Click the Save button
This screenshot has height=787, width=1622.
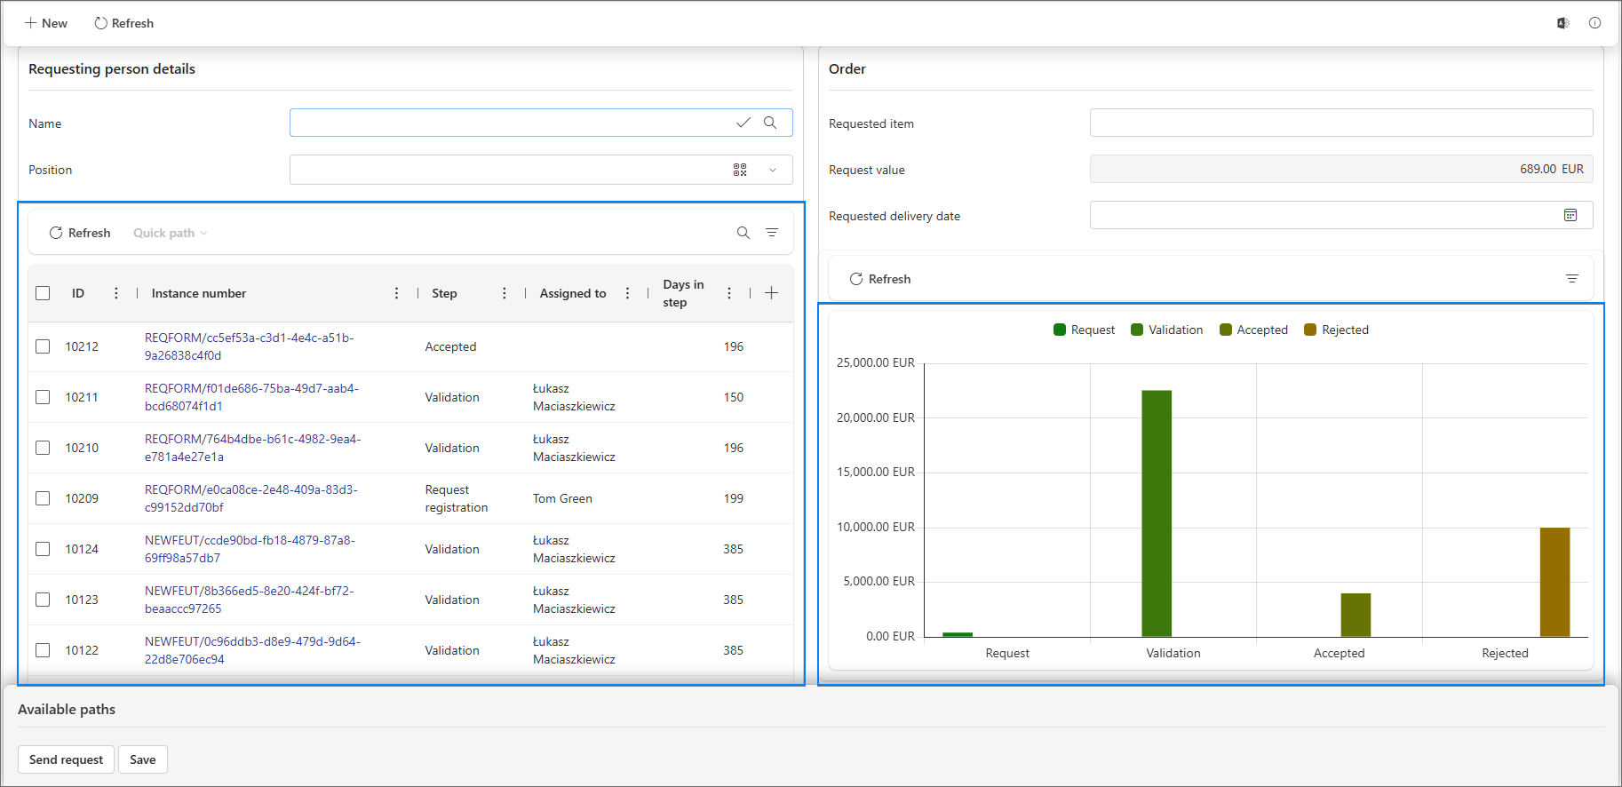click(143, 759)
